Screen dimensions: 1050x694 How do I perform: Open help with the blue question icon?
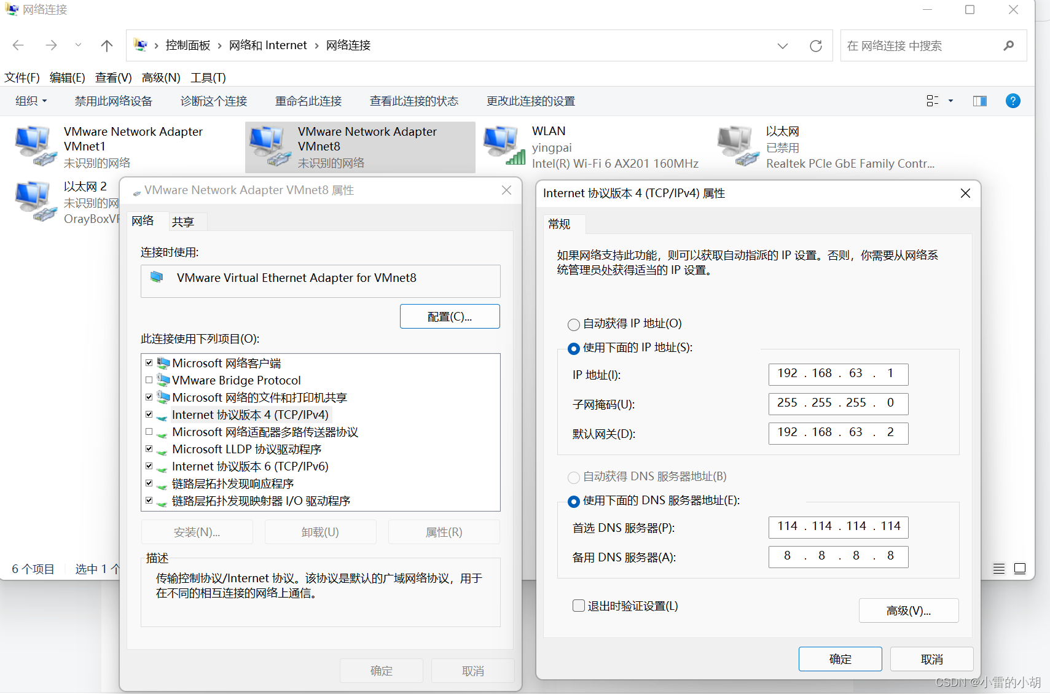1013,101
